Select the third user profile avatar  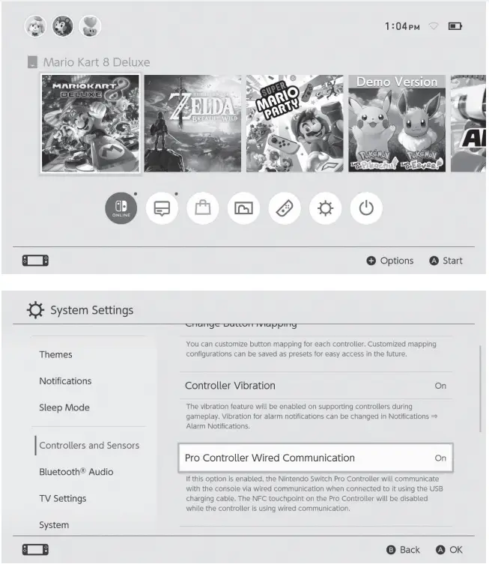[x=90, y=26]
